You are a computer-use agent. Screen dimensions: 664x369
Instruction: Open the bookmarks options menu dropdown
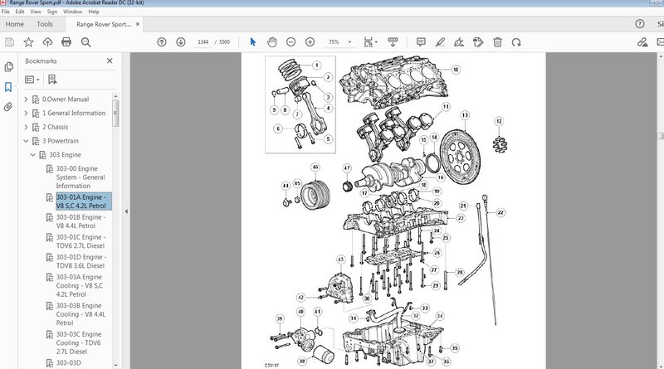(32, 80)
